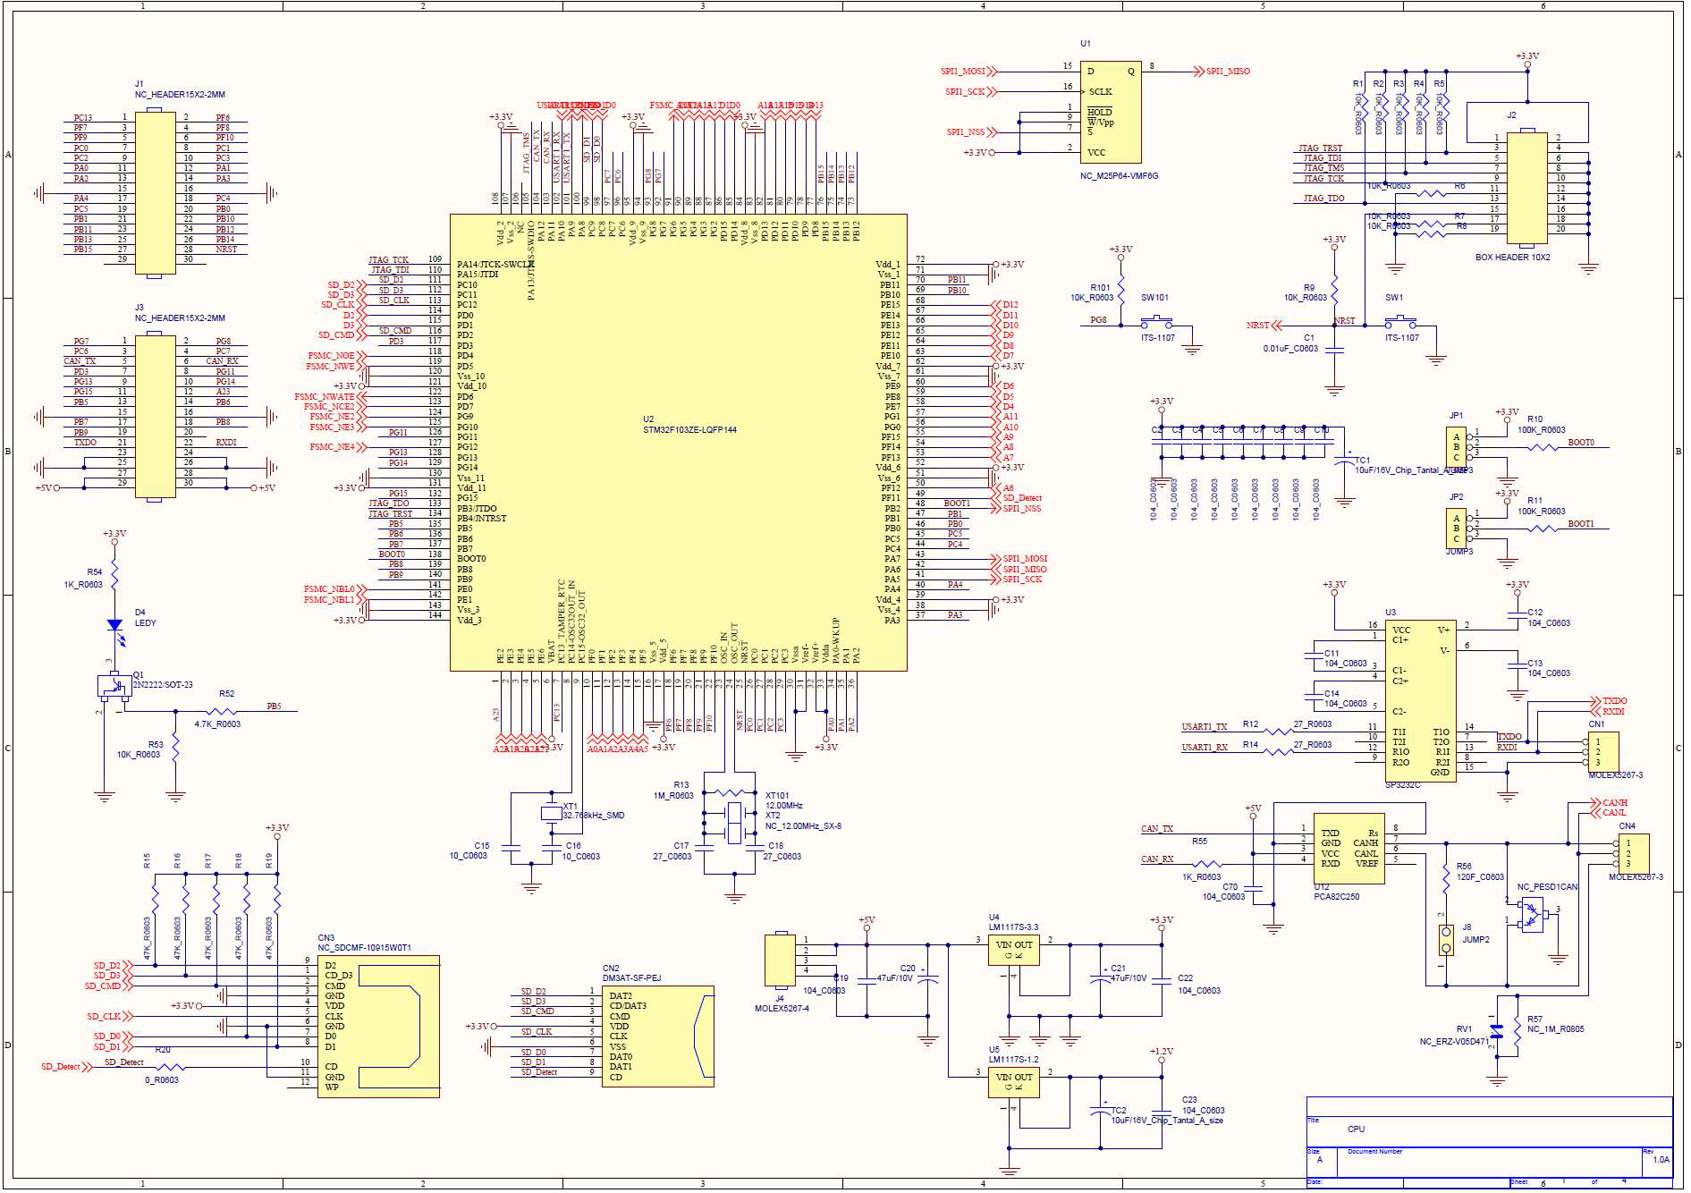Select the TC2 10uF/16V tantalum capacitor
This screenshot has height=1193, width=1691.
(x=1101, y=1111)
